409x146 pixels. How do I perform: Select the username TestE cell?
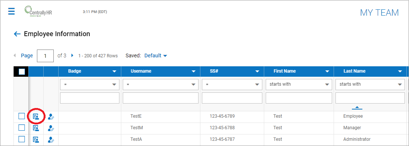pyautogui.click(x=136, y=116)
